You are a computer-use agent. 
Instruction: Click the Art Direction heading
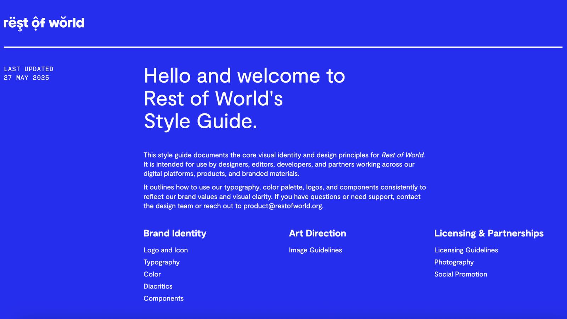(x=318, y=233)
